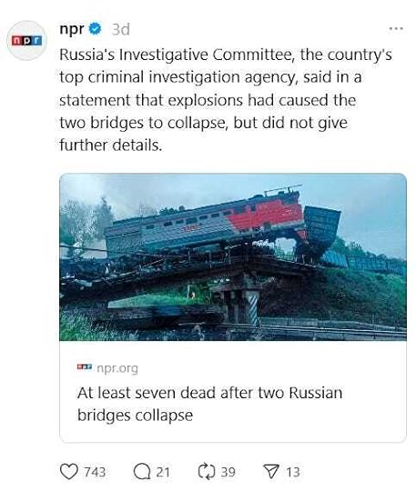Click the blue verified badge beside npr

pos(95,29)
